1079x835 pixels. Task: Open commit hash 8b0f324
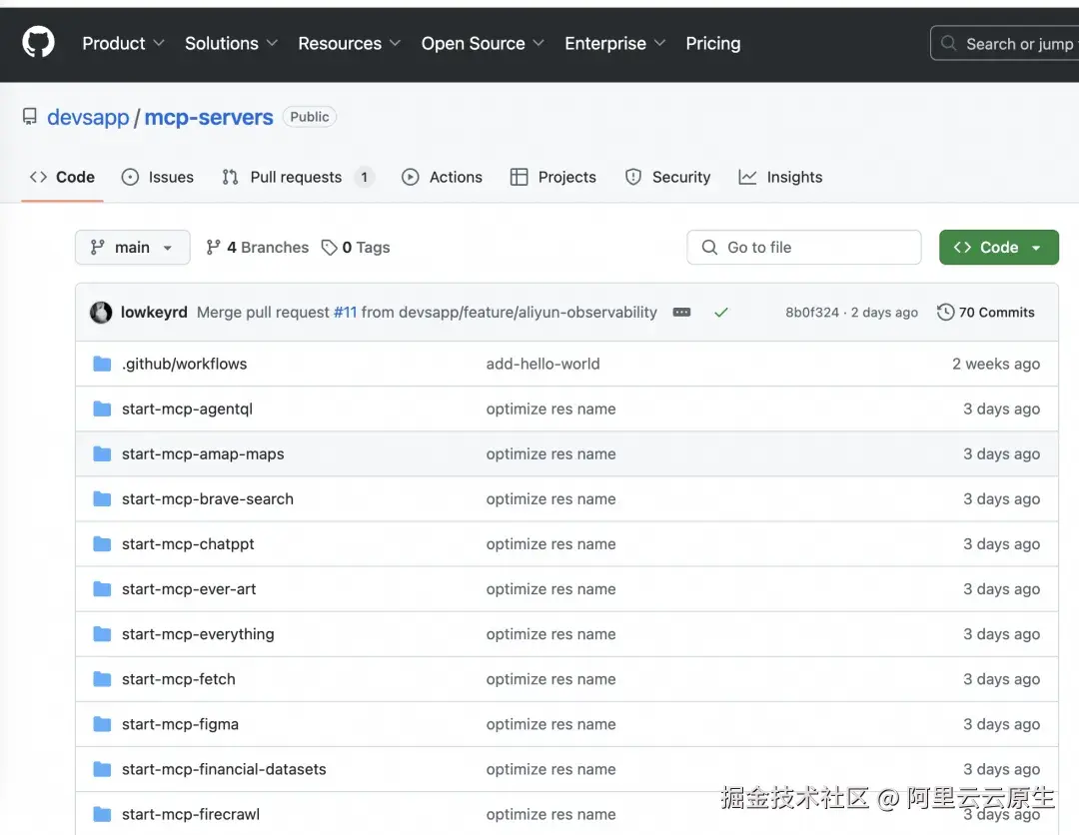pyautogui.click(x=812, y=313)
